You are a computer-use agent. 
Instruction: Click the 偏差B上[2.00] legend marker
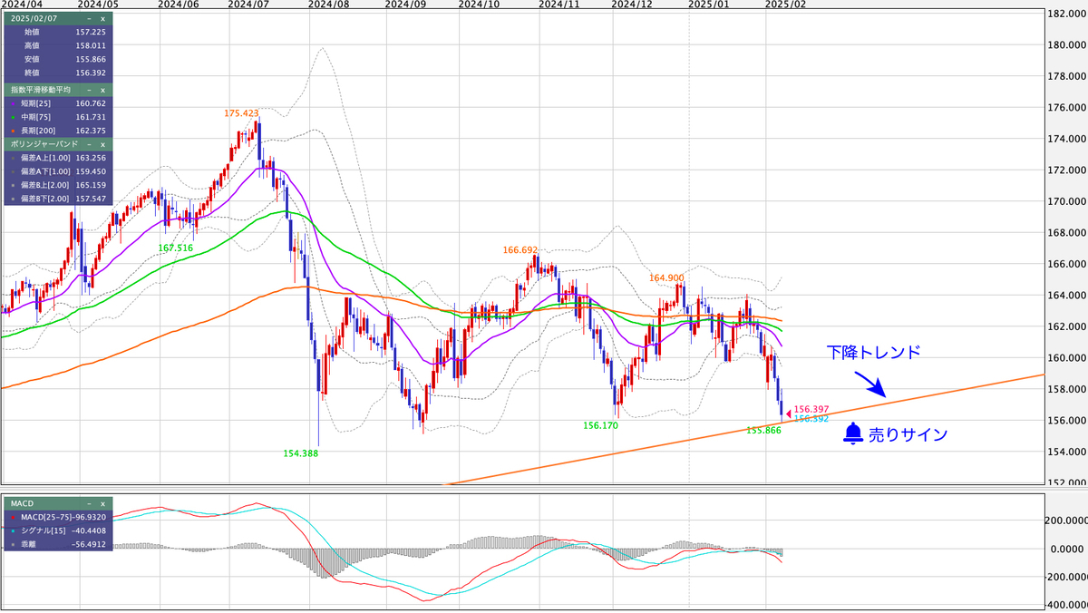12,184
